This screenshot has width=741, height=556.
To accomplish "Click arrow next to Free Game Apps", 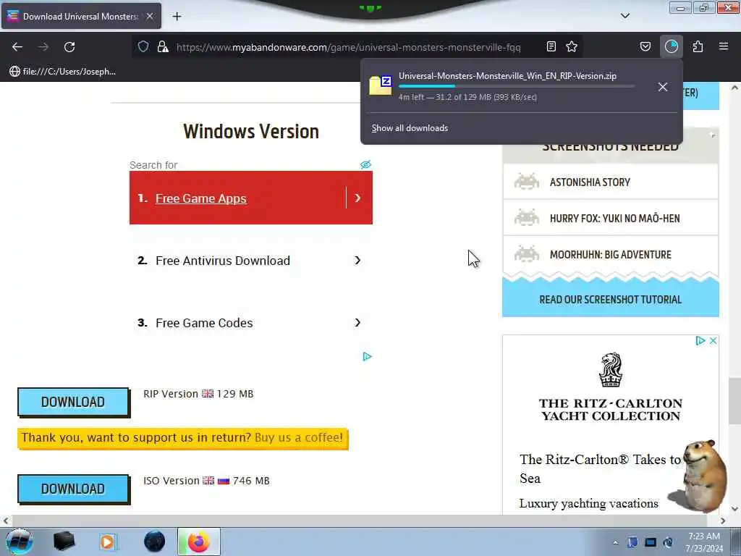I will tap(357, 198).
